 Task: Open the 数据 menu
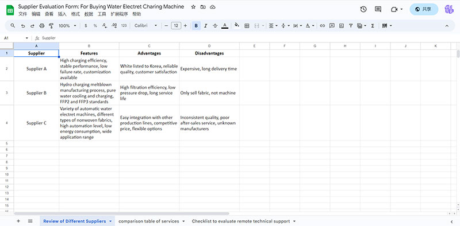coord(89,14)
